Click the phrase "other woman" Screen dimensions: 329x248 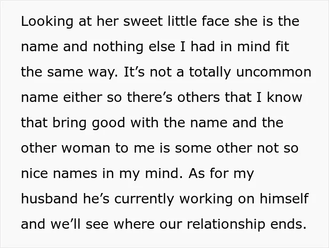pyautogui.click(x=66, y=148)
